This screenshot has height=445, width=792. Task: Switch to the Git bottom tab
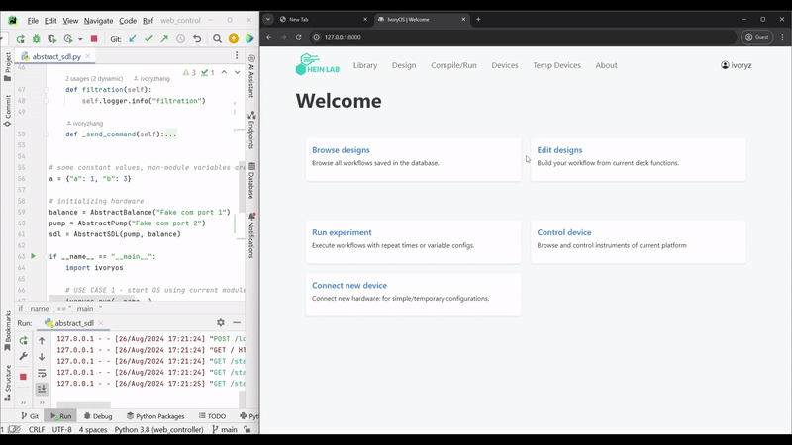(x=30, y=416)
